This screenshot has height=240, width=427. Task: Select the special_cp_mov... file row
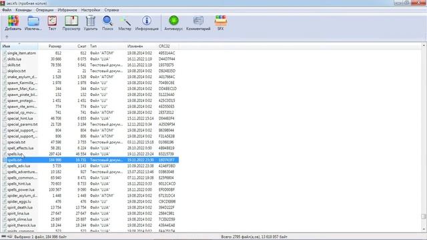pos(90,113)
